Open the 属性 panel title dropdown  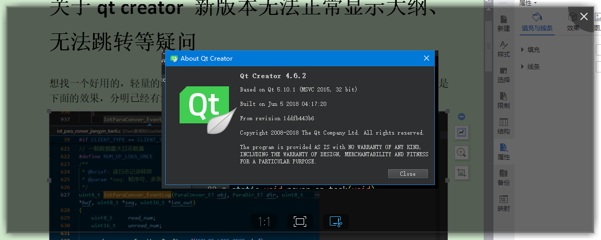[528, 3]
